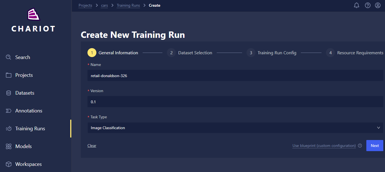The width and height of the screenshot is (385, 172).
Task: Click the blueprint help info icon
Action: [x=360, y=146]
